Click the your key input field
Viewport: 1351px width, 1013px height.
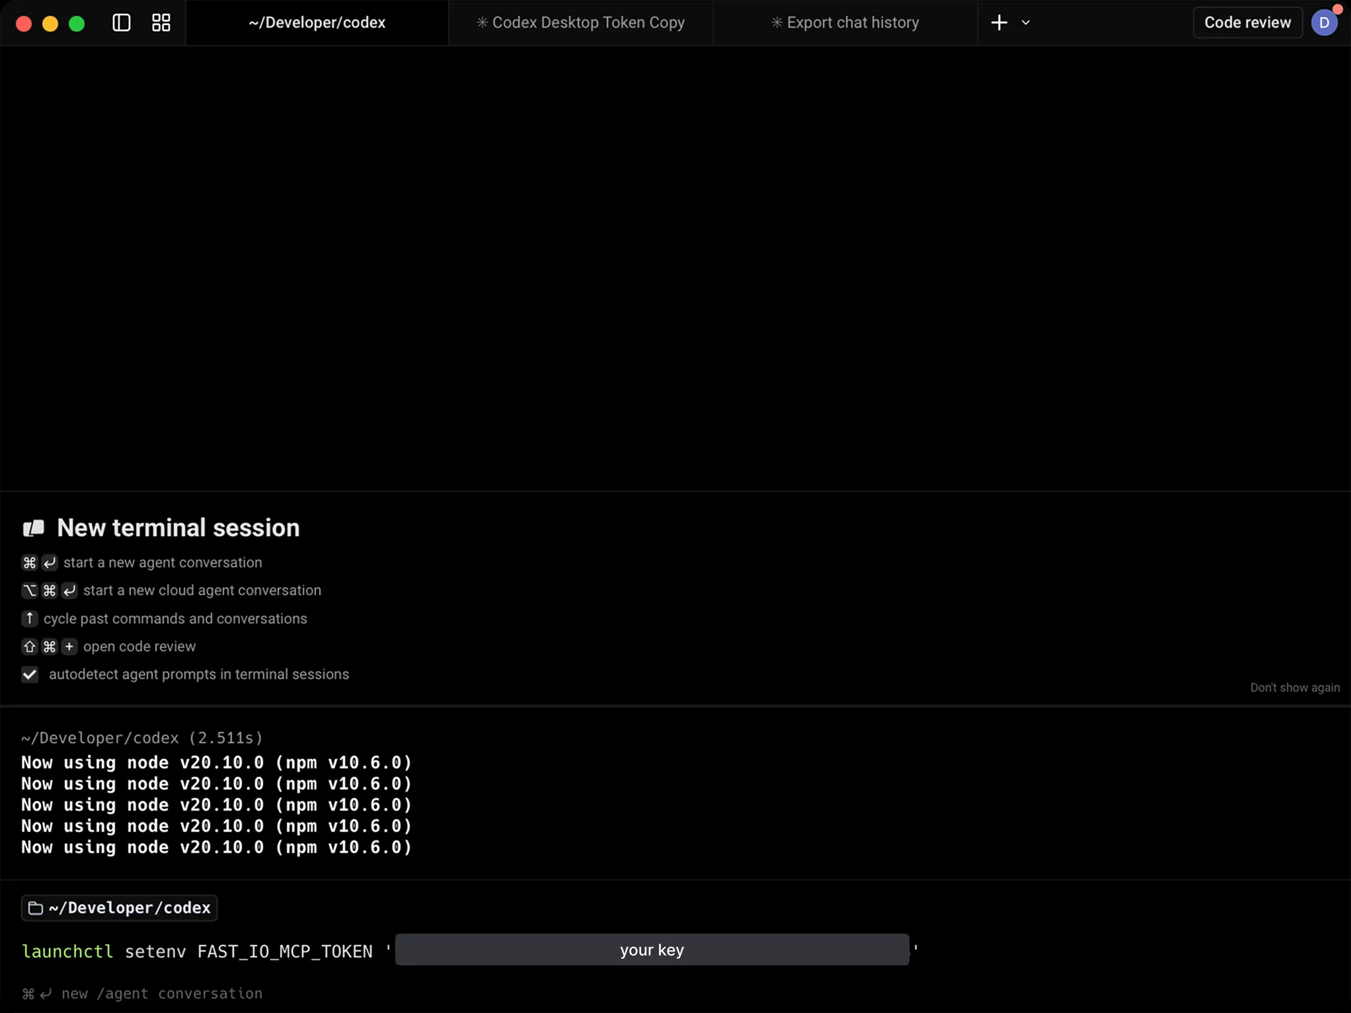(651, 950)
